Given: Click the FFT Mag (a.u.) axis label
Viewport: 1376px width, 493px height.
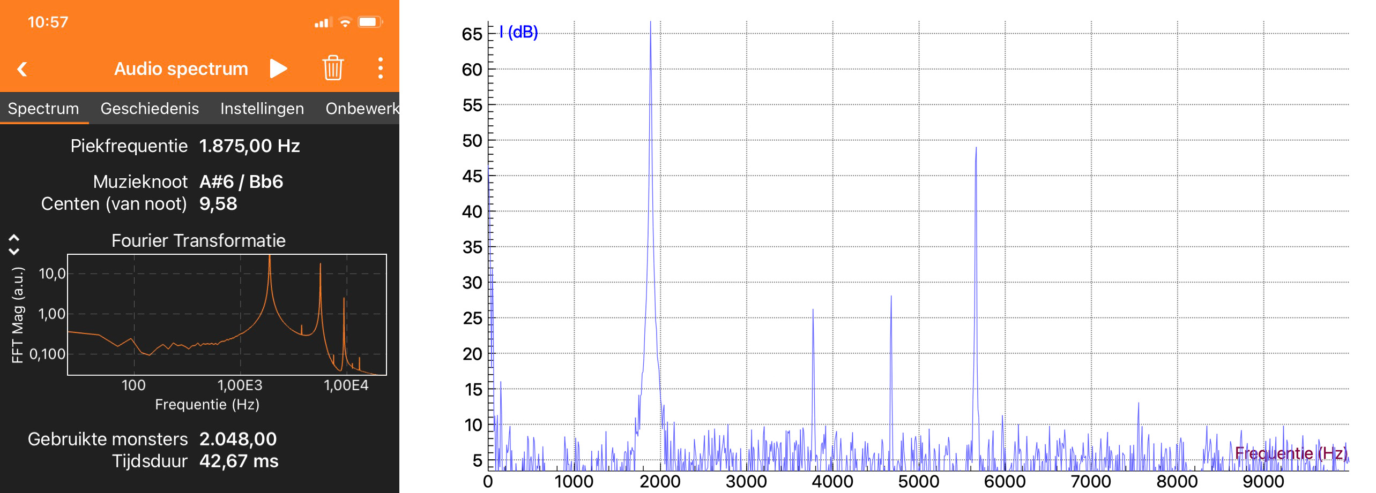Looking at the screenshot, I should click(18, 315).
